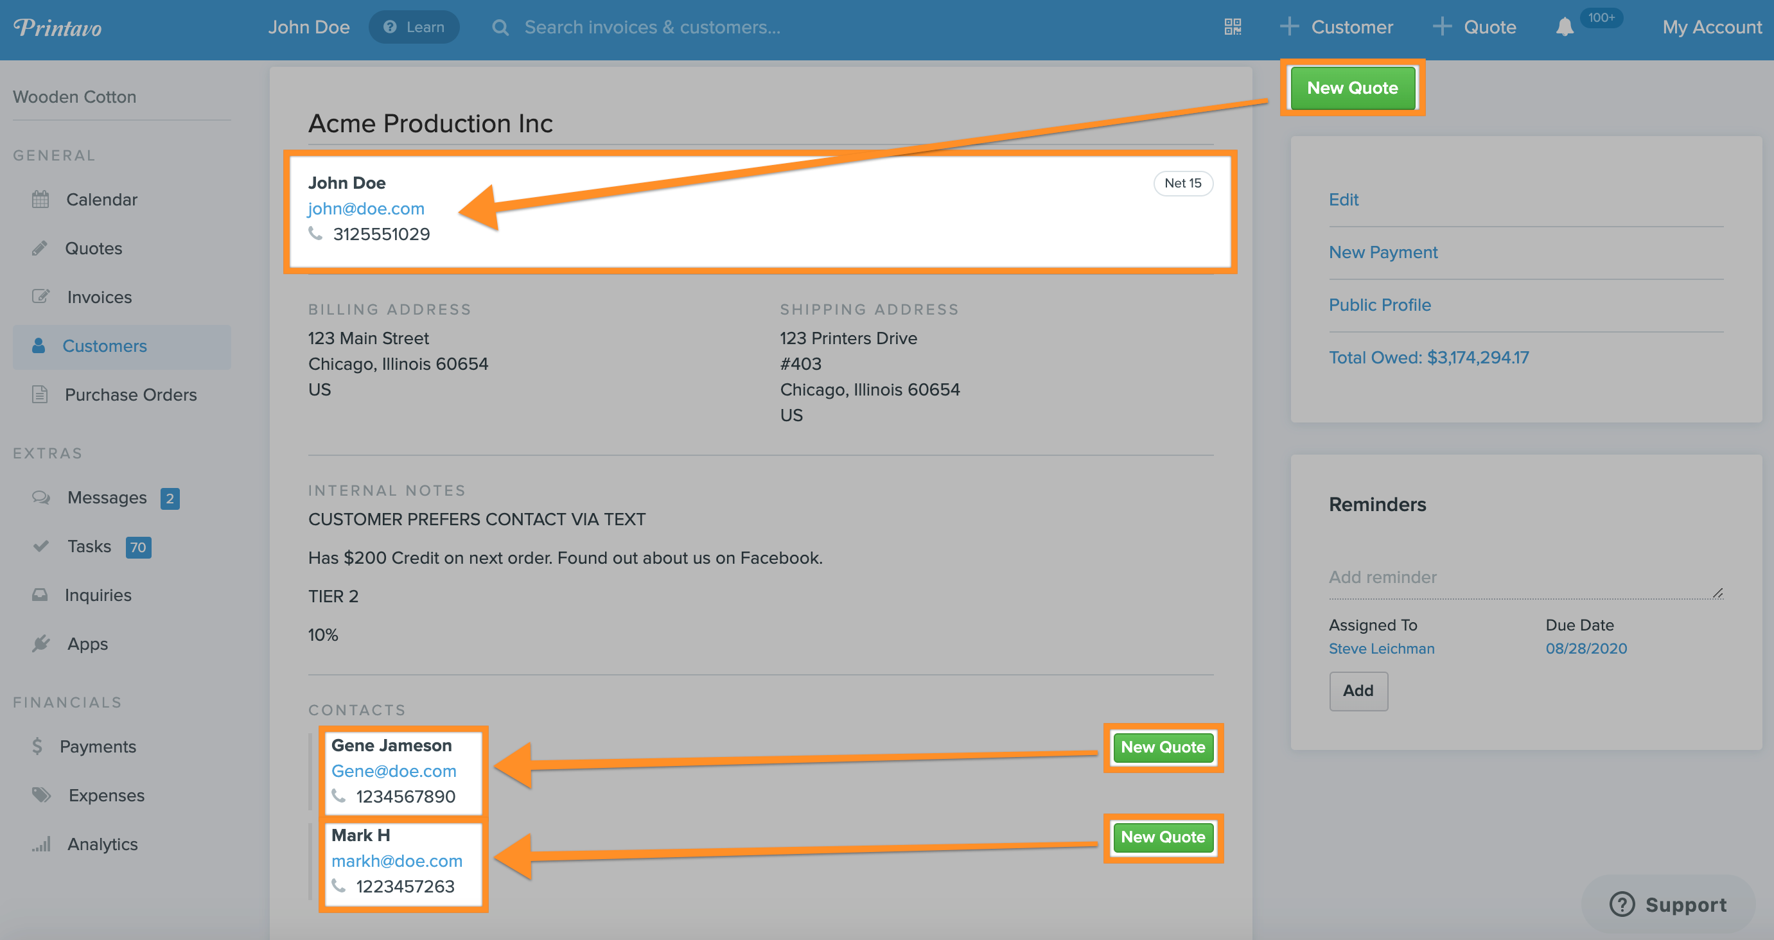Screen dimensions: 1774x940
Task: Click the plus icon before Quote
Action: pos(1442,27)
